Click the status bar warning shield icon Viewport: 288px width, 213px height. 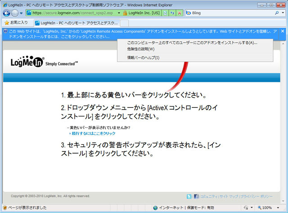coord(5,208)
